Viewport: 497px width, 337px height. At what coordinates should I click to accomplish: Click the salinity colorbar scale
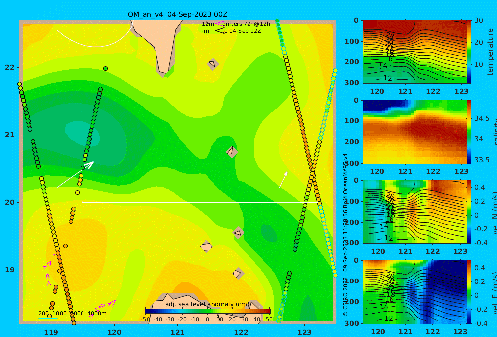click(469, 132)
